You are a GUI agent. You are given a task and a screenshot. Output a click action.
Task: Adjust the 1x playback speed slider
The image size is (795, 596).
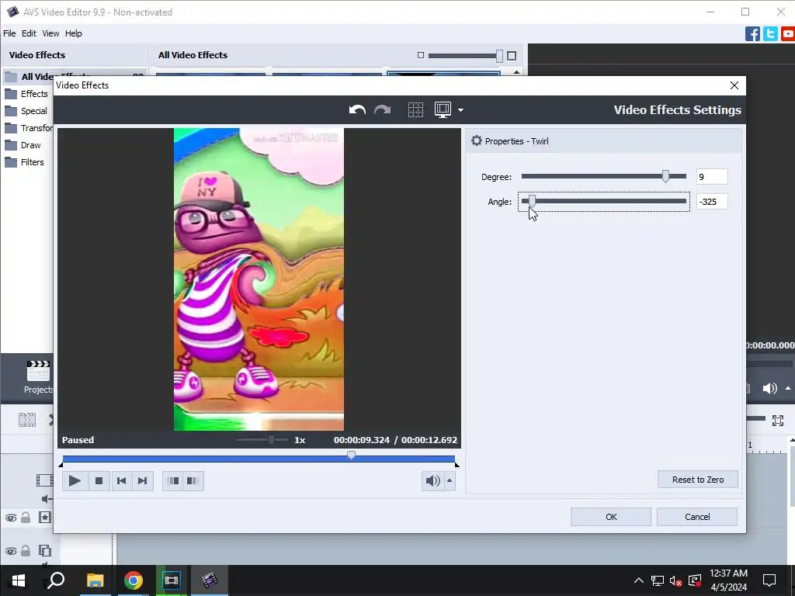click(271, 439)
